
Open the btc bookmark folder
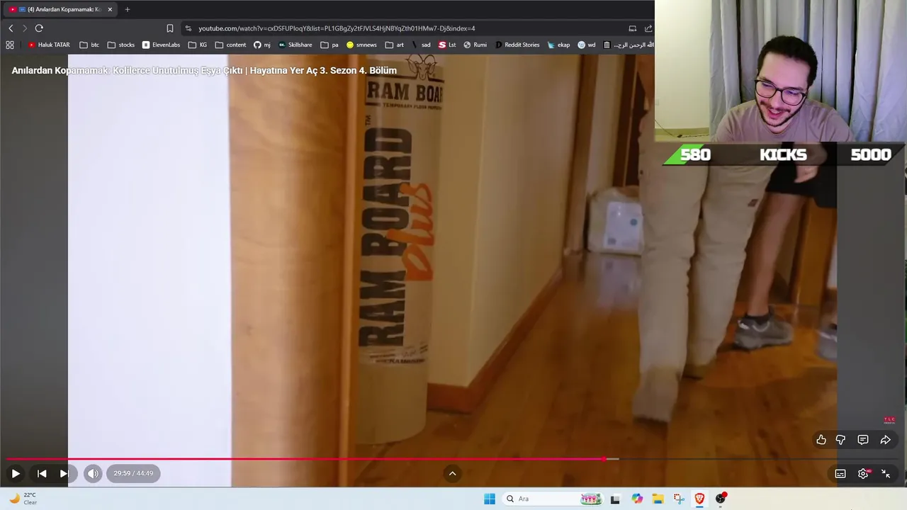pos(89,45)
